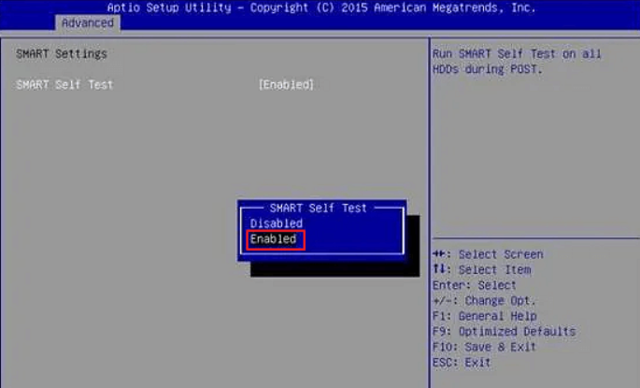Image resolution: width=640 pixels, height=388 pixels.
Task: Click the up-down arrows Select Item icon
Action: pos(440,269)
